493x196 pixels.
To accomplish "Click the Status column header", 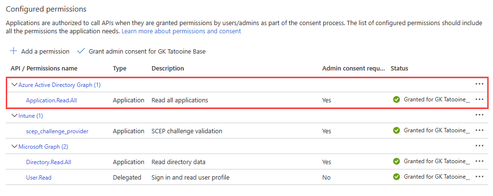I will (x=399, y=68).
